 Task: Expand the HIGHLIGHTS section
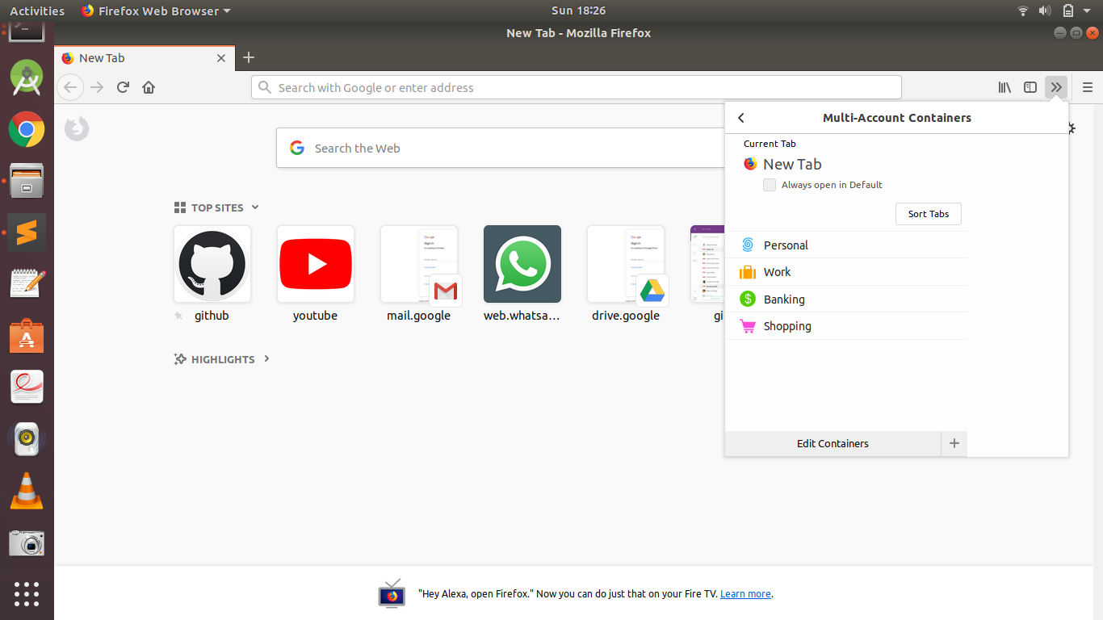coord(266,359)
